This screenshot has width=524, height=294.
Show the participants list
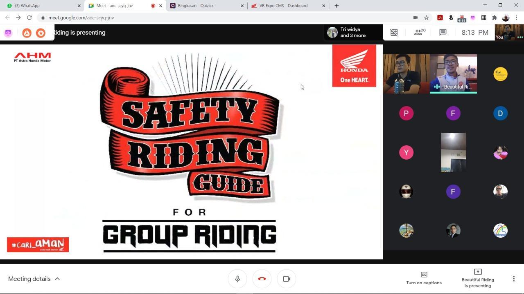click(420, 32)
